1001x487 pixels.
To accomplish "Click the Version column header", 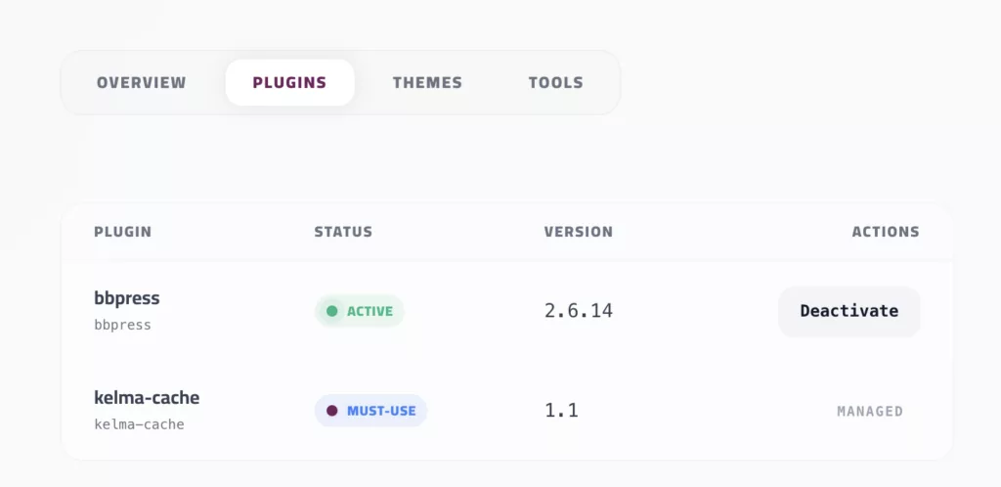I will pos(579,232).
